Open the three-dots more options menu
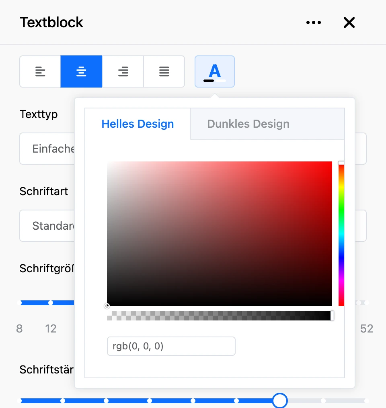Image resolution: width=386 pixels, height=408 pixels. tap(314, 22)
